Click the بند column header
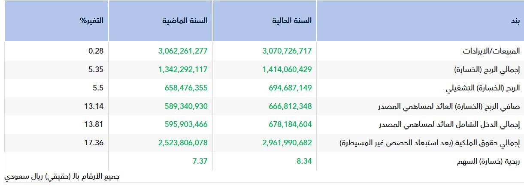This screenshot has height=189, width=524. pyautogui.click(x=515, y=21)
